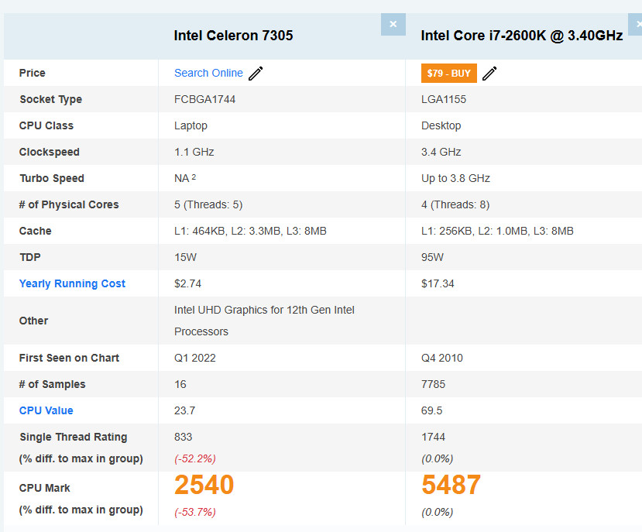Click the LGA1155 socket type value

point(444,99)
